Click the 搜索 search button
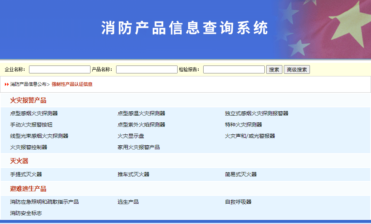The width and height of the screenshot is (371, 224). coord(274,69)
